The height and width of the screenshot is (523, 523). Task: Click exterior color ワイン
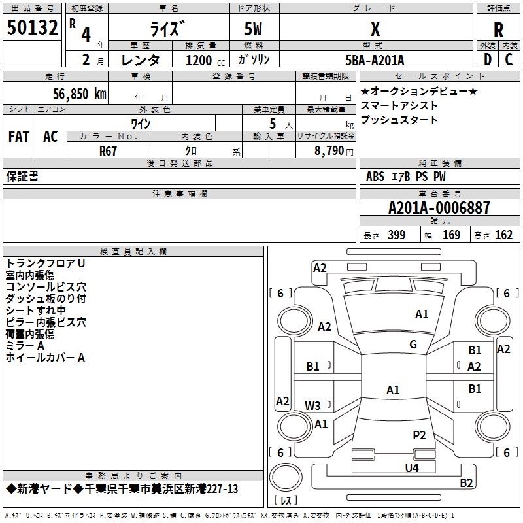(x=141, y=124)
